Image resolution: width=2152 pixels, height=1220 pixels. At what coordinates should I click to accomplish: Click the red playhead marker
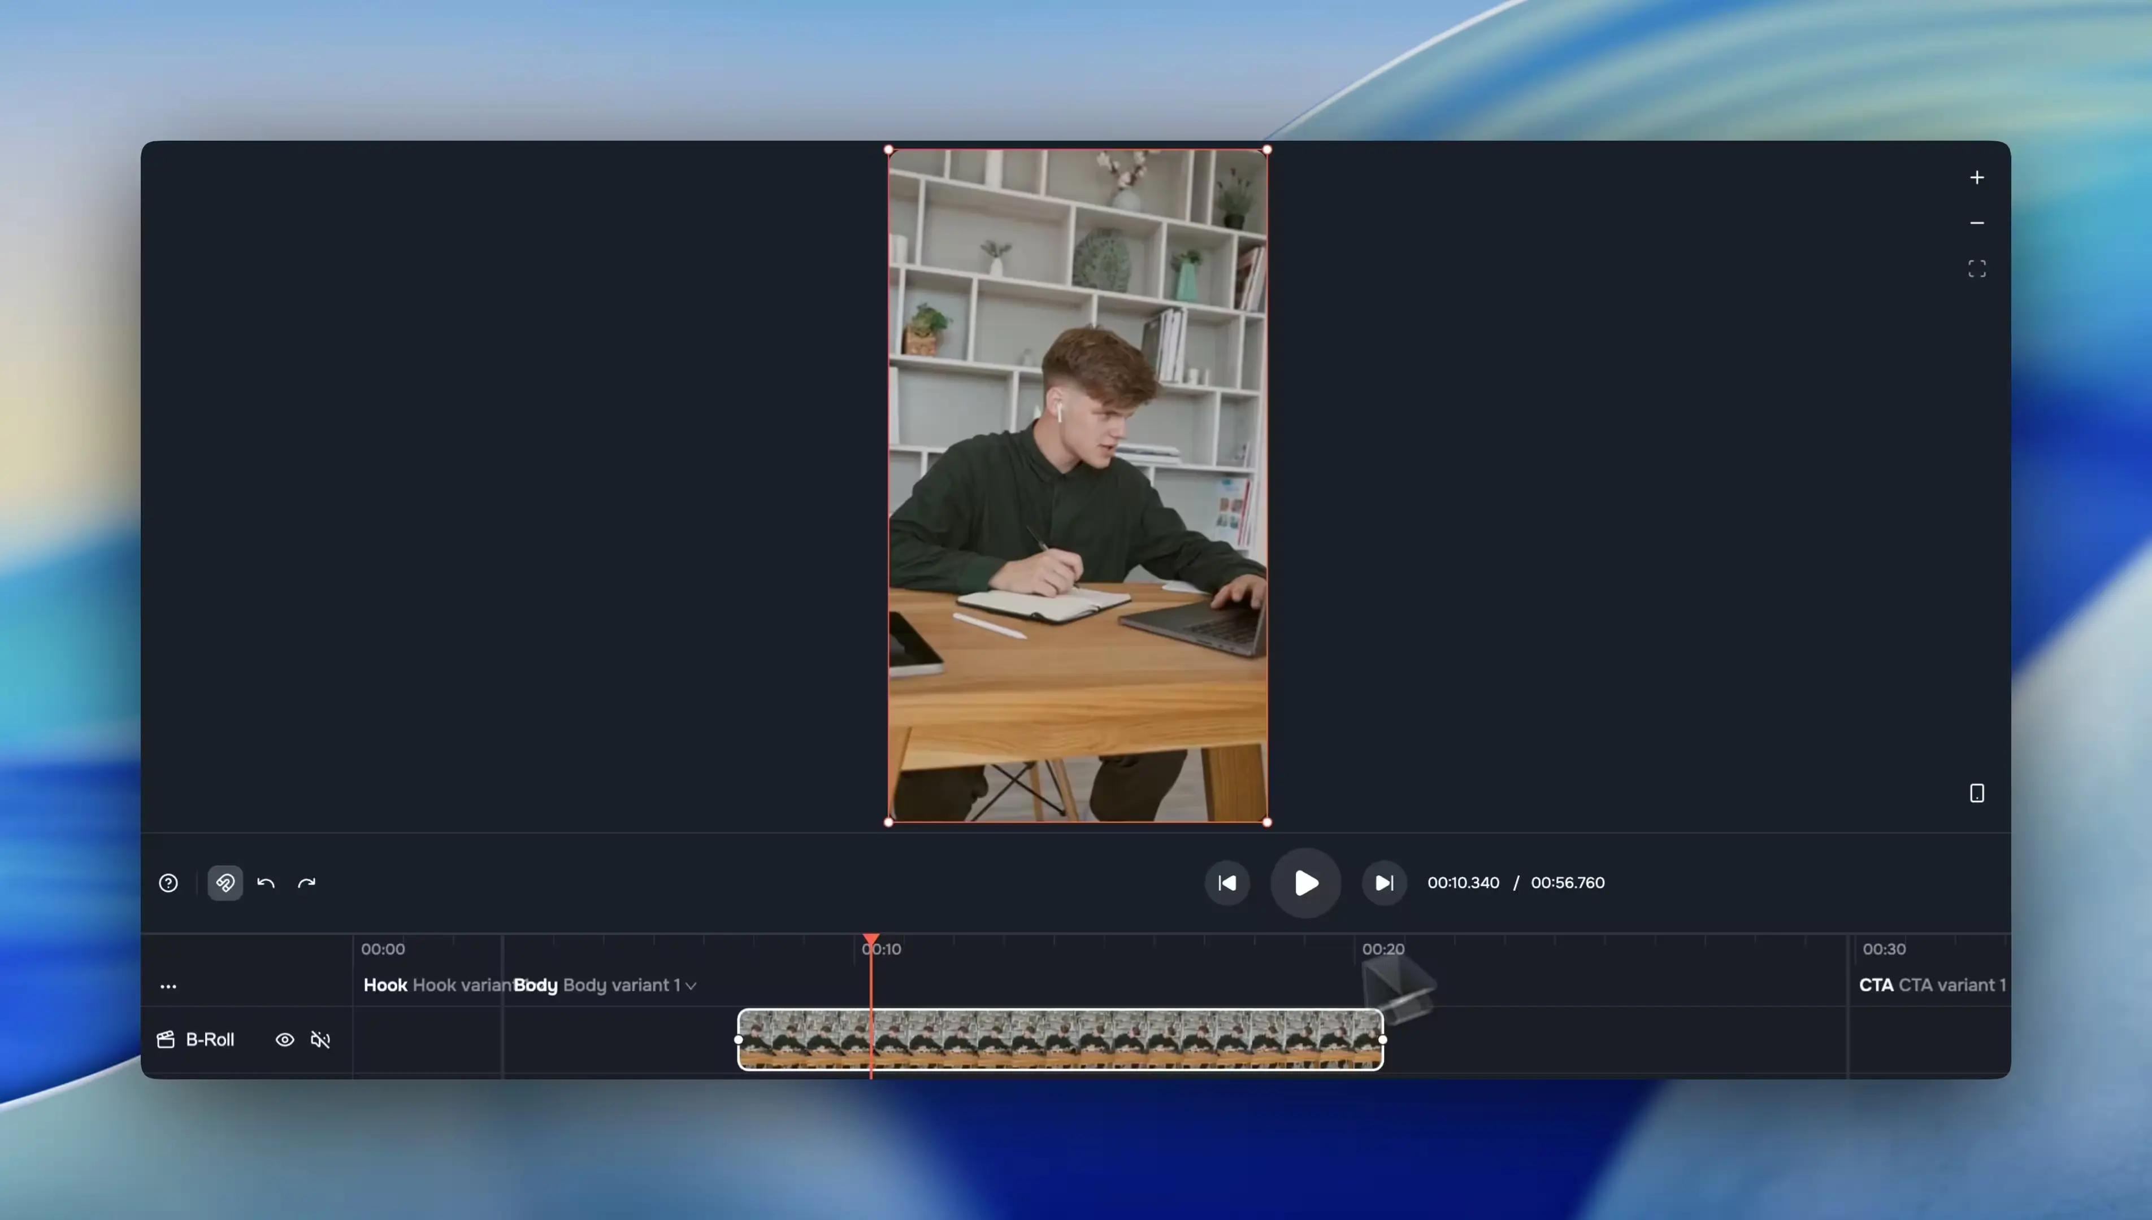871,940
